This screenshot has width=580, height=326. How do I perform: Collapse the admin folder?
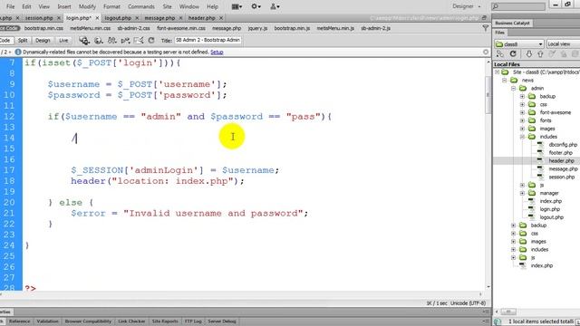point(513,89)
